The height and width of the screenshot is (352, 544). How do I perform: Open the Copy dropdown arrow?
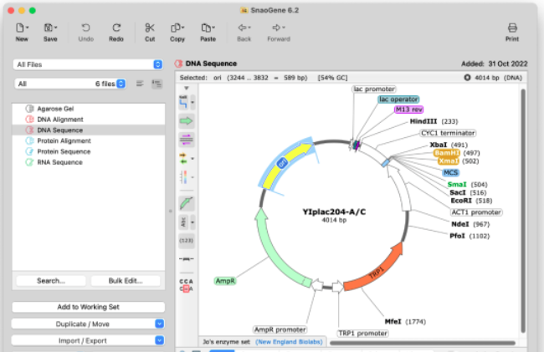tap(182, 28)
